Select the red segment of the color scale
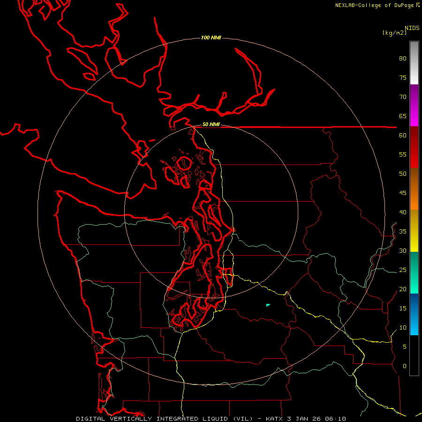 (414, 147)
